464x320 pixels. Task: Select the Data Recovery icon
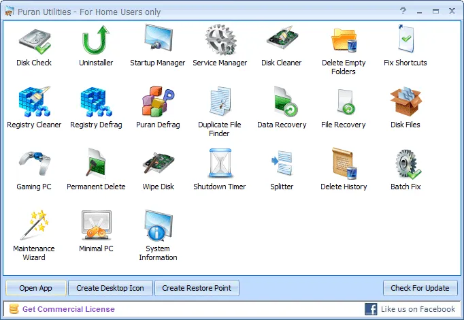(x=285, y=101)
